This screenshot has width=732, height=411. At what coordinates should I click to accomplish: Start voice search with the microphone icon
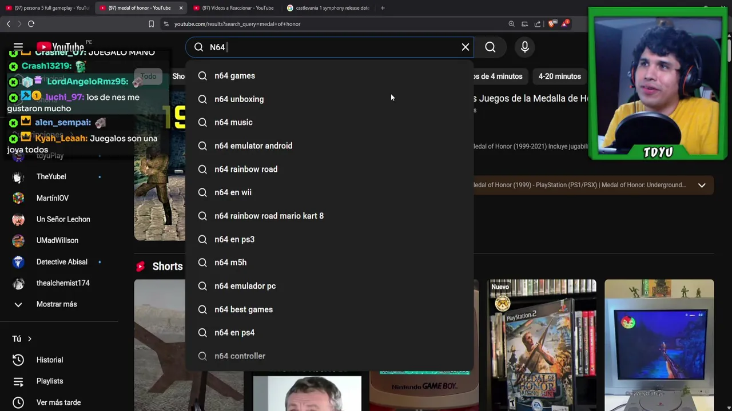click(525, 47)
